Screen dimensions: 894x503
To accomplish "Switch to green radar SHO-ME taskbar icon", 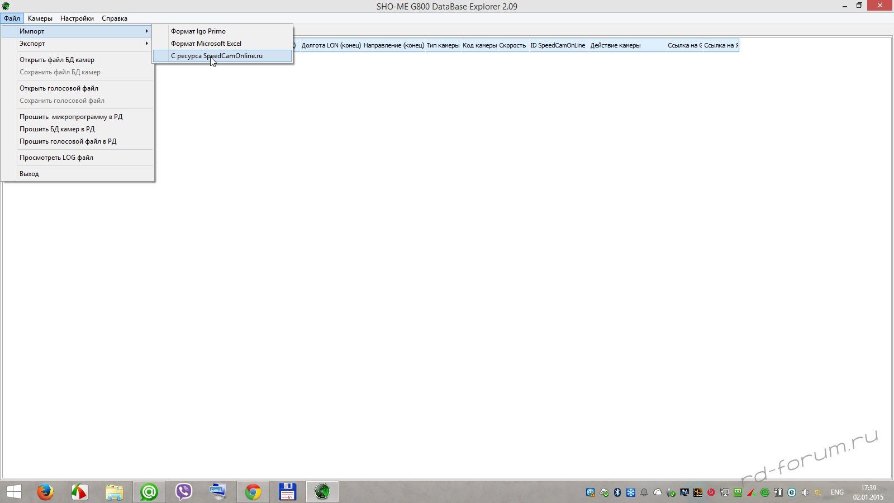I will [322, 492].
